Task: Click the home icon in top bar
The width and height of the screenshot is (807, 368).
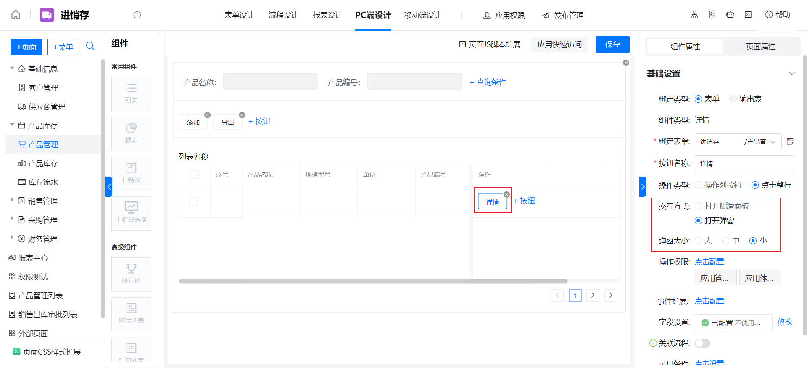Action: pyautogui.click(x=16, y=15)
